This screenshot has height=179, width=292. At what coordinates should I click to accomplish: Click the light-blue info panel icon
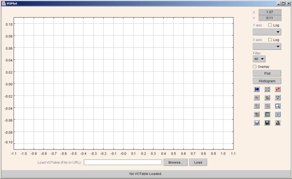point(278,114)
